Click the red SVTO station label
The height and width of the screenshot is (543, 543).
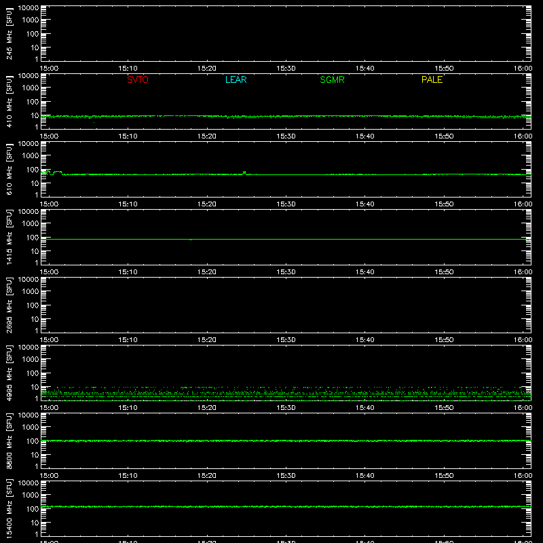click(x=138, y=79)
